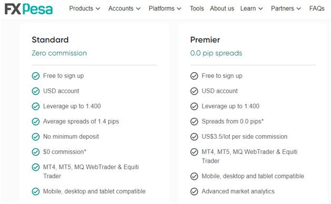Click the check icon beside Advanced market analytics
The height and width of the screenshot is (204, 331).
(194, 191)
